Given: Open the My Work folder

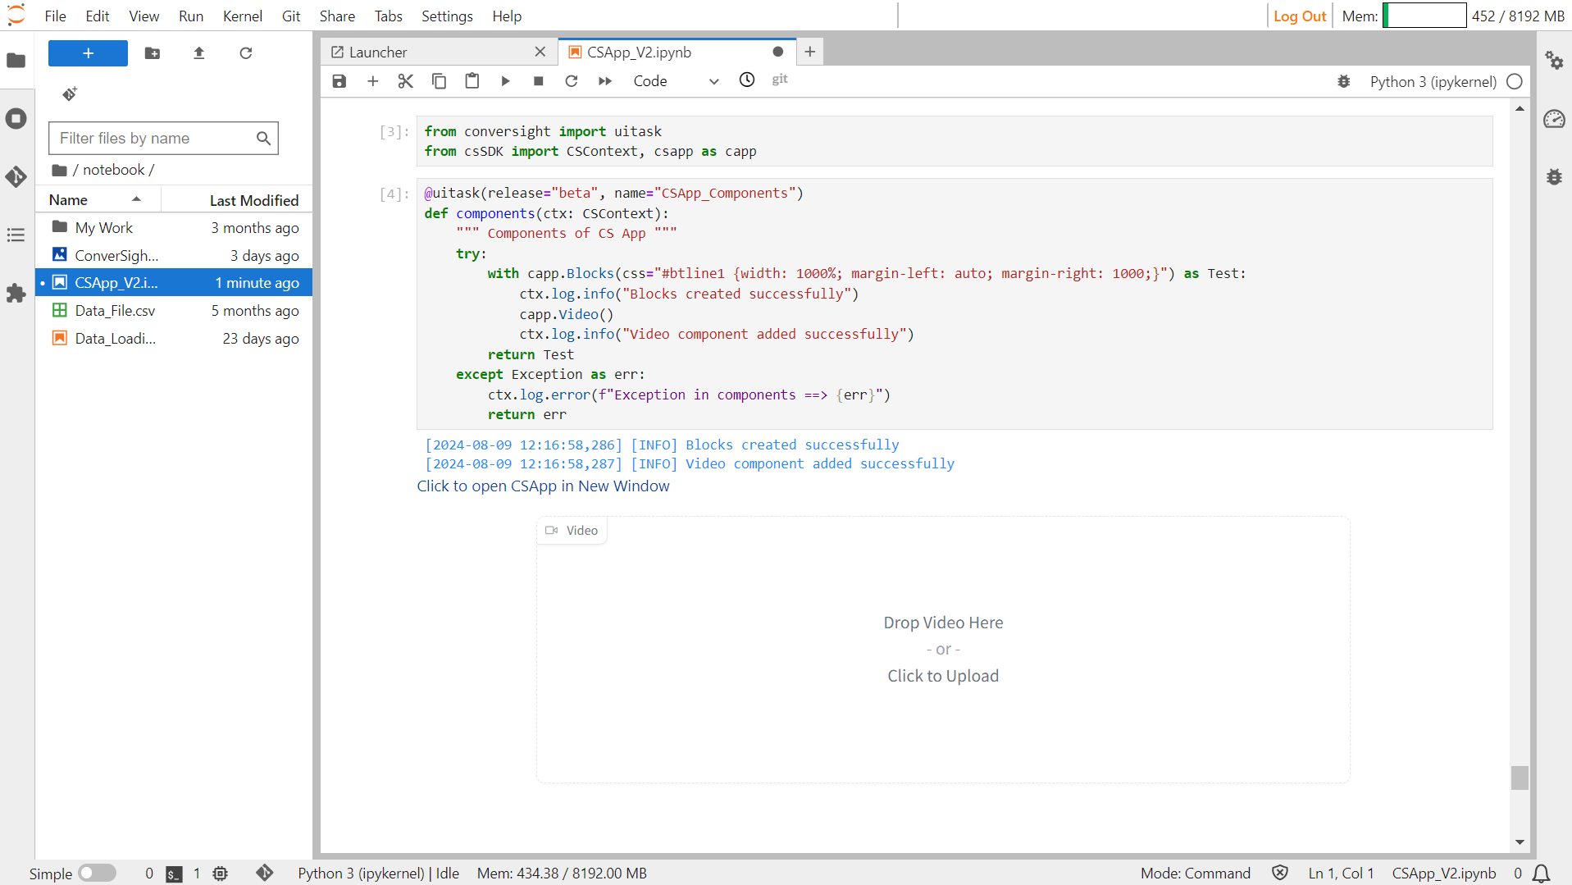Looking at the screenshot, I should tap(174, 228).
